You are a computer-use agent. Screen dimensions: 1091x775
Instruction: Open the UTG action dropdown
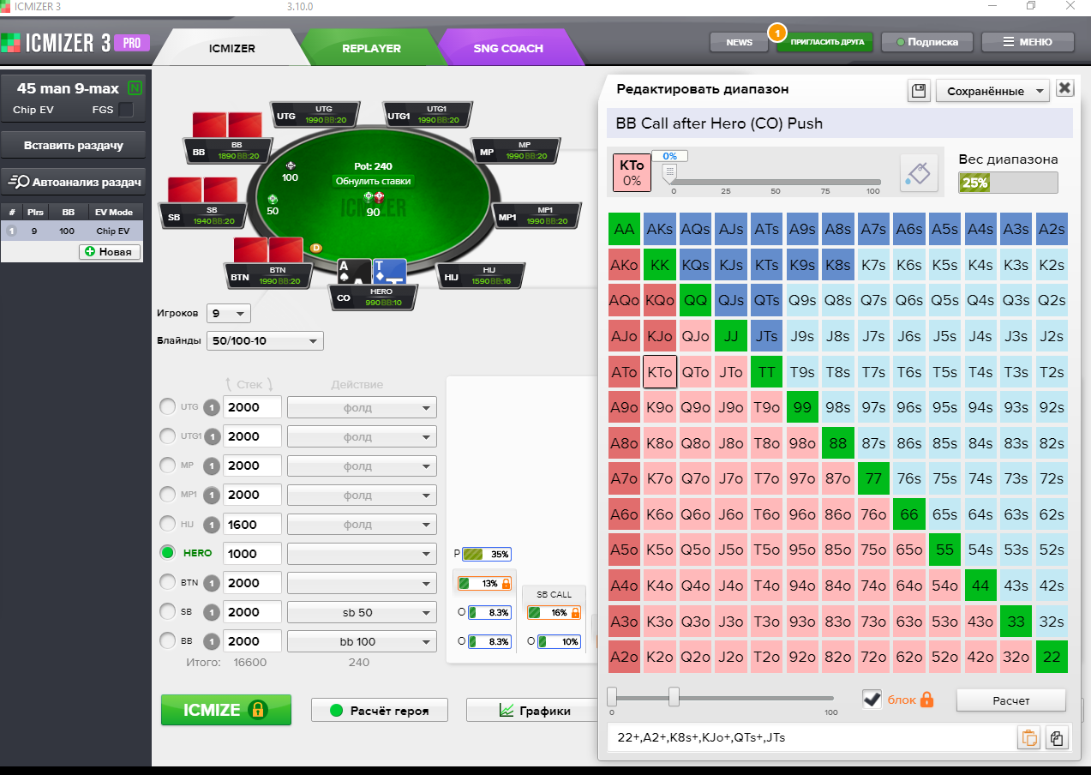362,407
